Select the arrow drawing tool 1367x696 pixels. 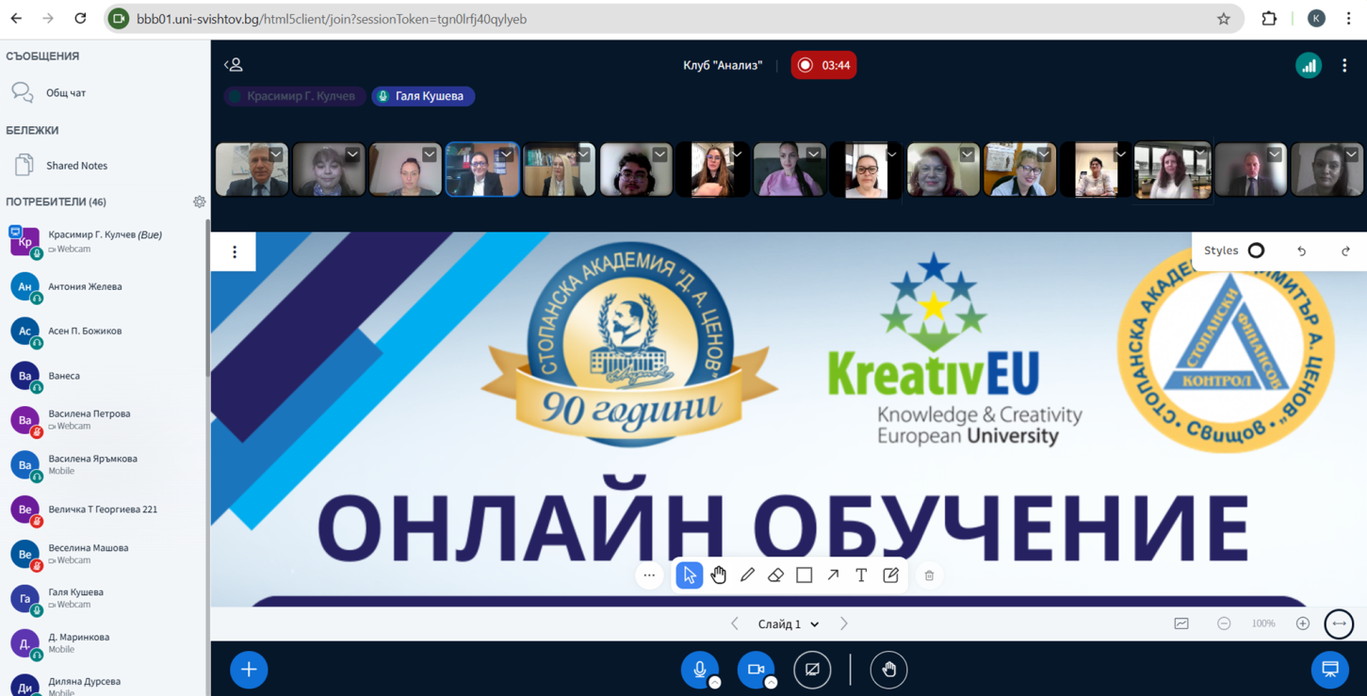pos(833,575)
